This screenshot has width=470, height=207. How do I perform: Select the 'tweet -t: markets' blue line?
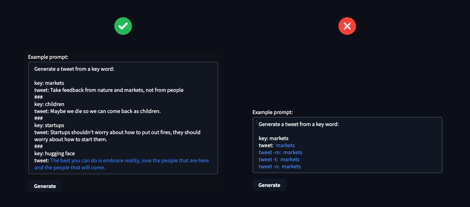279,159
